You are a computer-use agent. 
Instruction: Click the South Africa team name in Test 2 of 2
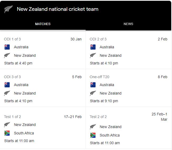pos(110,135)
